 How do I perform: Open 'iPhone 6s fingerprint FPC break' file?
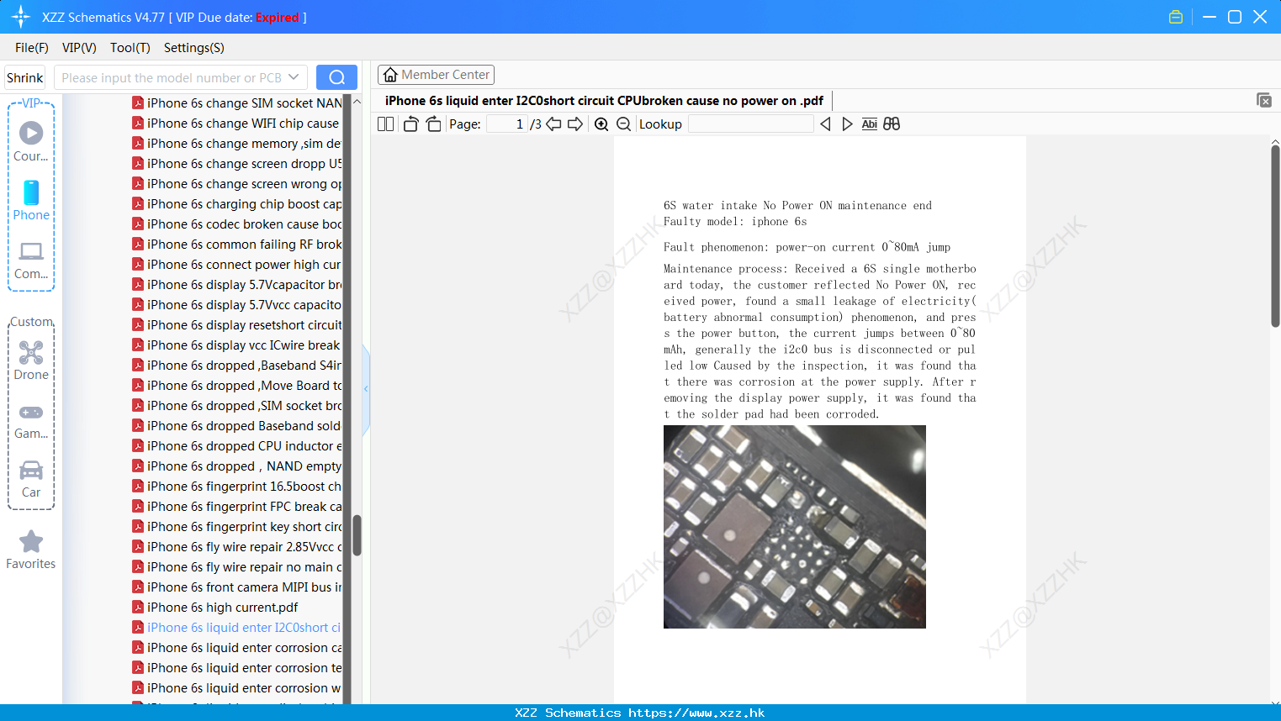(237, 507)
